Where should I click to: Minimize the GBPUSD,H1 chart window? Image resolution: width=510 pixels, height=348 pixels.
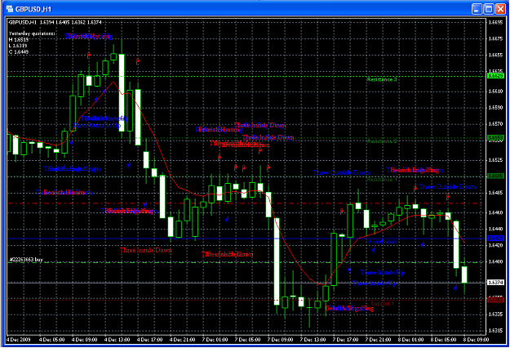(477, 9)
